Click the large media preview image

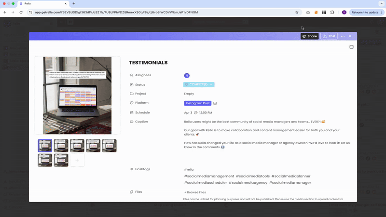[x=77, y=95]
